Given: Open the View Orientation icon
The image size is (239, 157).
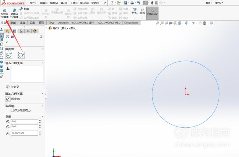Looking at the screenshot, I should 179,23.
